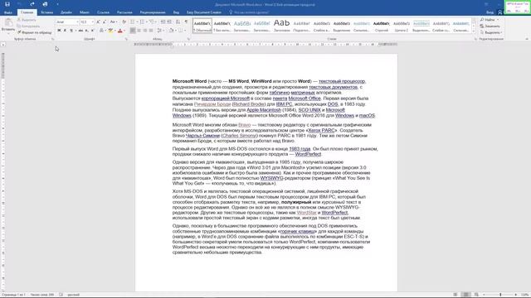The height and width of the screenshot is (298, 531).
Task: Toggle strikethrough formatting
Action: 80,31
